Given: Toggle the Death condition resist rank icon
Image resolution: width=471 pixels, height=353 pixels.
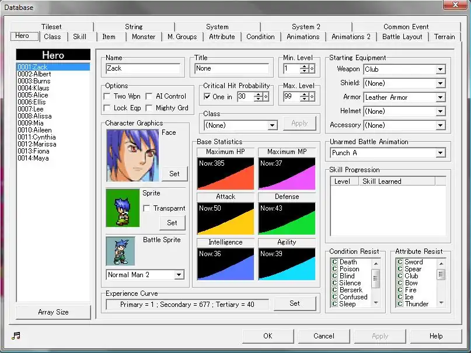Looking at the screenshot, I should click(x=334, y=262).
